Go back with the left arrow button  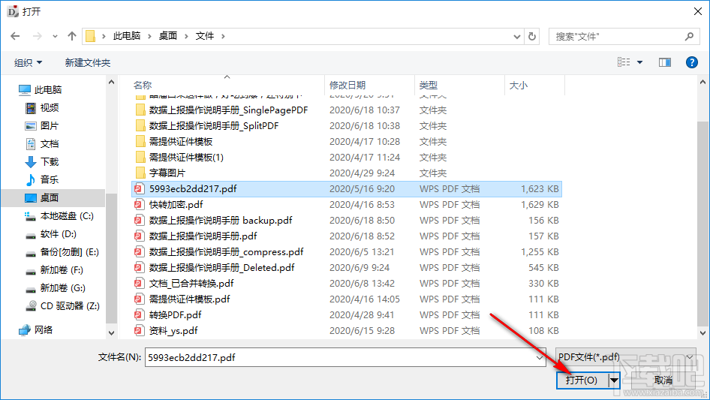(15, 36)
